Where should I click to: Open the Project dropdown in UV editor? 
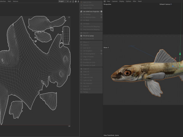pos(64,2)
